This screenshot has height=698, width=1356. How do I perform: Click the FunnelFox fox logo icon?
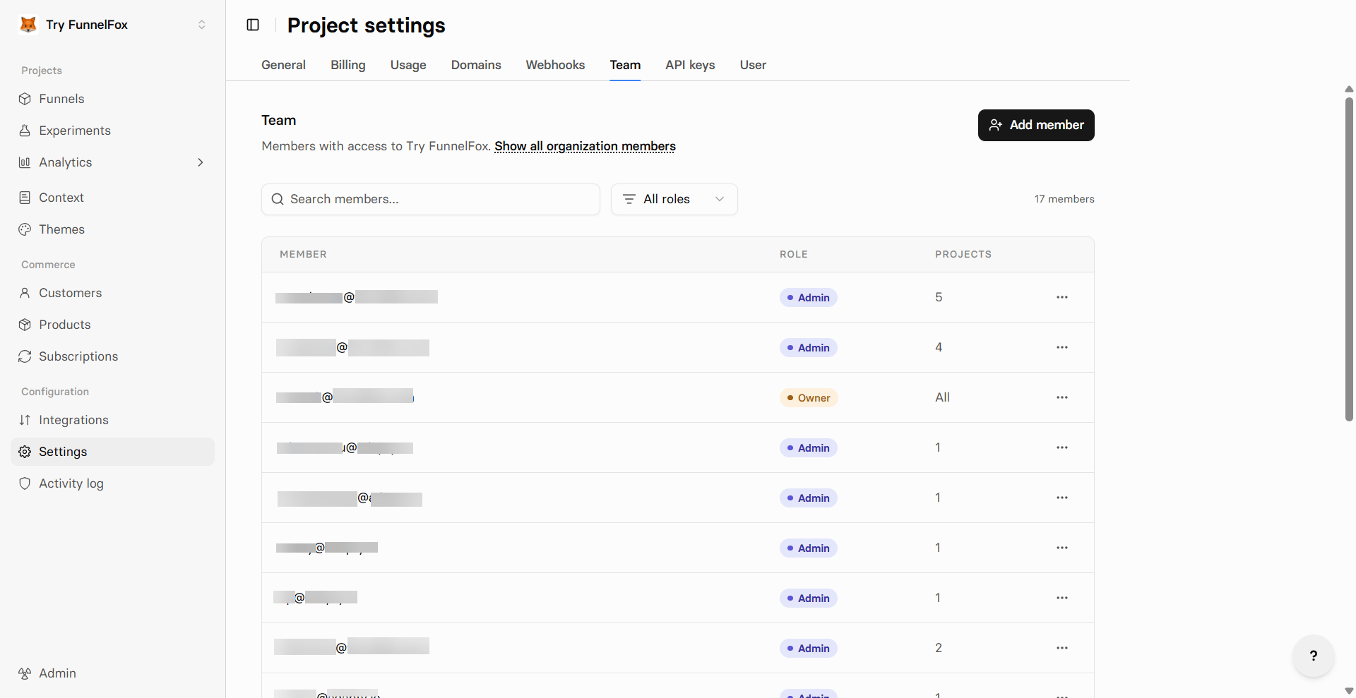pyautogui.click(x=28, y=25)
